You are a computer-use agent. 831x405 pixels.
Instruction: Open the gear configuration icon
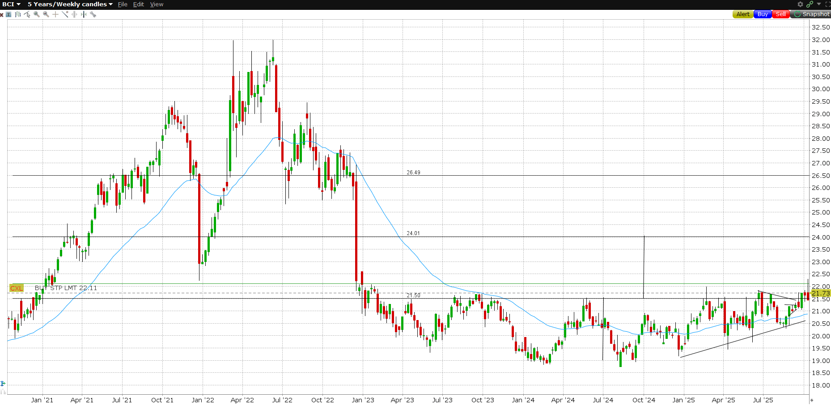[x=801, y=4]
